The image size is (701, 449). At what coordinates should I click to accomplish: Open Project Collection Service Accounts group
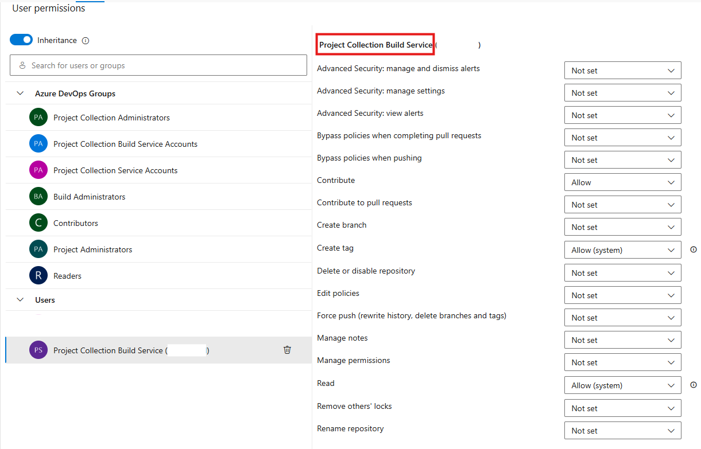point(158,170)
